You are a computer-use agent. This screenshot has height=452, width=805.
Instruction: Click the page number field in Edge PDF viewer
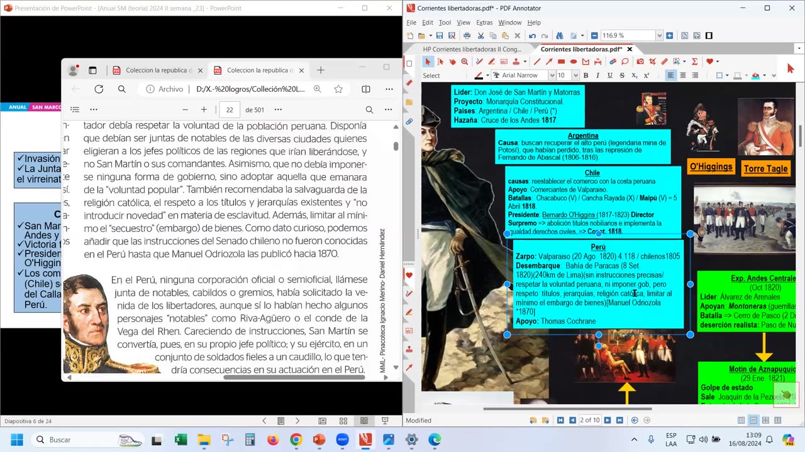[x=230, y=109]
